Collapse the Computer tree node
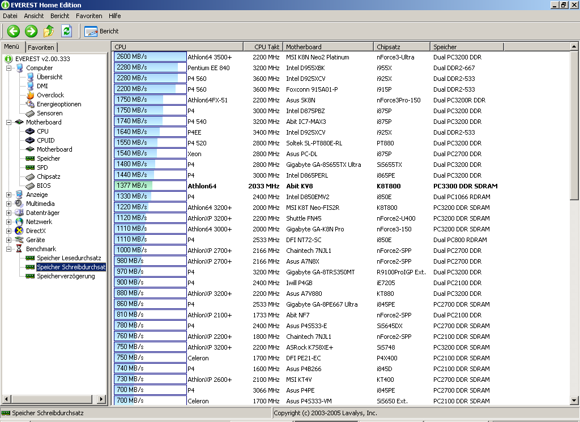 point(8,68)
